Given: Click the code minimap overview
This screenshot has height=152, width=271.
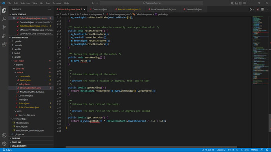Looking at the screenshot, I should click(260, 50).
